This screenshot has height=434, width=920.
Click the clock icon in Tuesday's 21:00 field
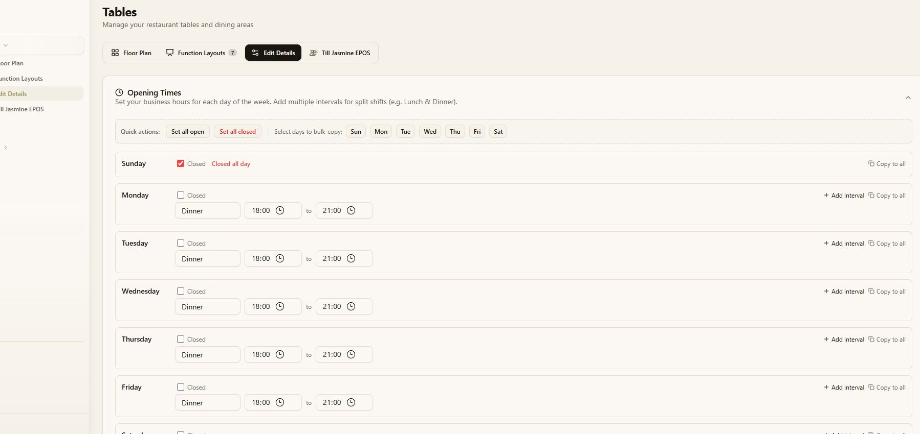pos(351,258)
